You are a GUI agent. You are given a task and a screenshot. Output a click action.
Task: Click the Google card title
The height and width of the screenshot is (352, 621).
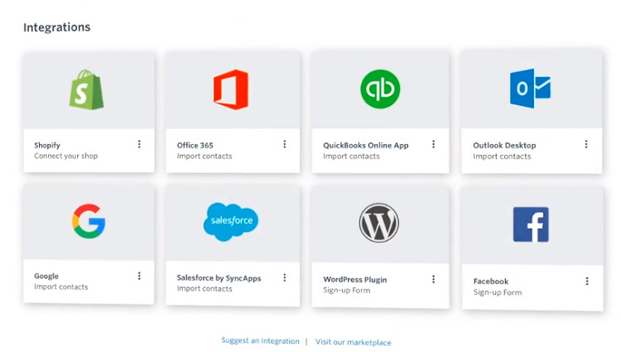[46, 276]
